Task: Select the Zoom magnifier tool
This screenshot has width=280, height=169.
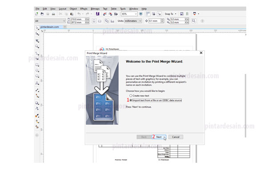Action: point(37,46)
